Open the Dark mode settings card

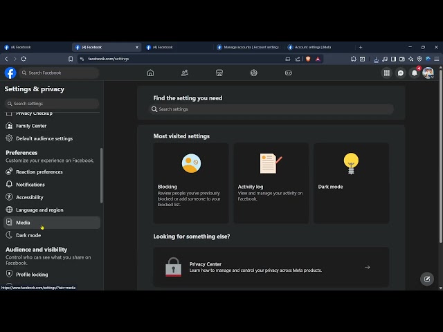[351, 183]
